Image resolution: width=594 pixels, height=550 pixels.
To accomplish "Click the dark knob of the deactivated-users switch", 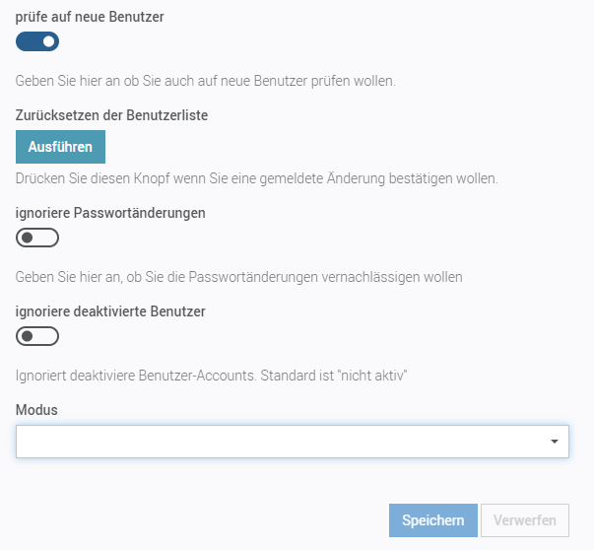I will tap(27, 336).
